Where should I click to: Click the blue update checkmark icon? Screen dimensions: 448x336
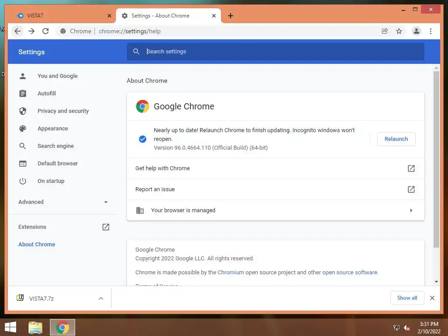click(143, 139)
